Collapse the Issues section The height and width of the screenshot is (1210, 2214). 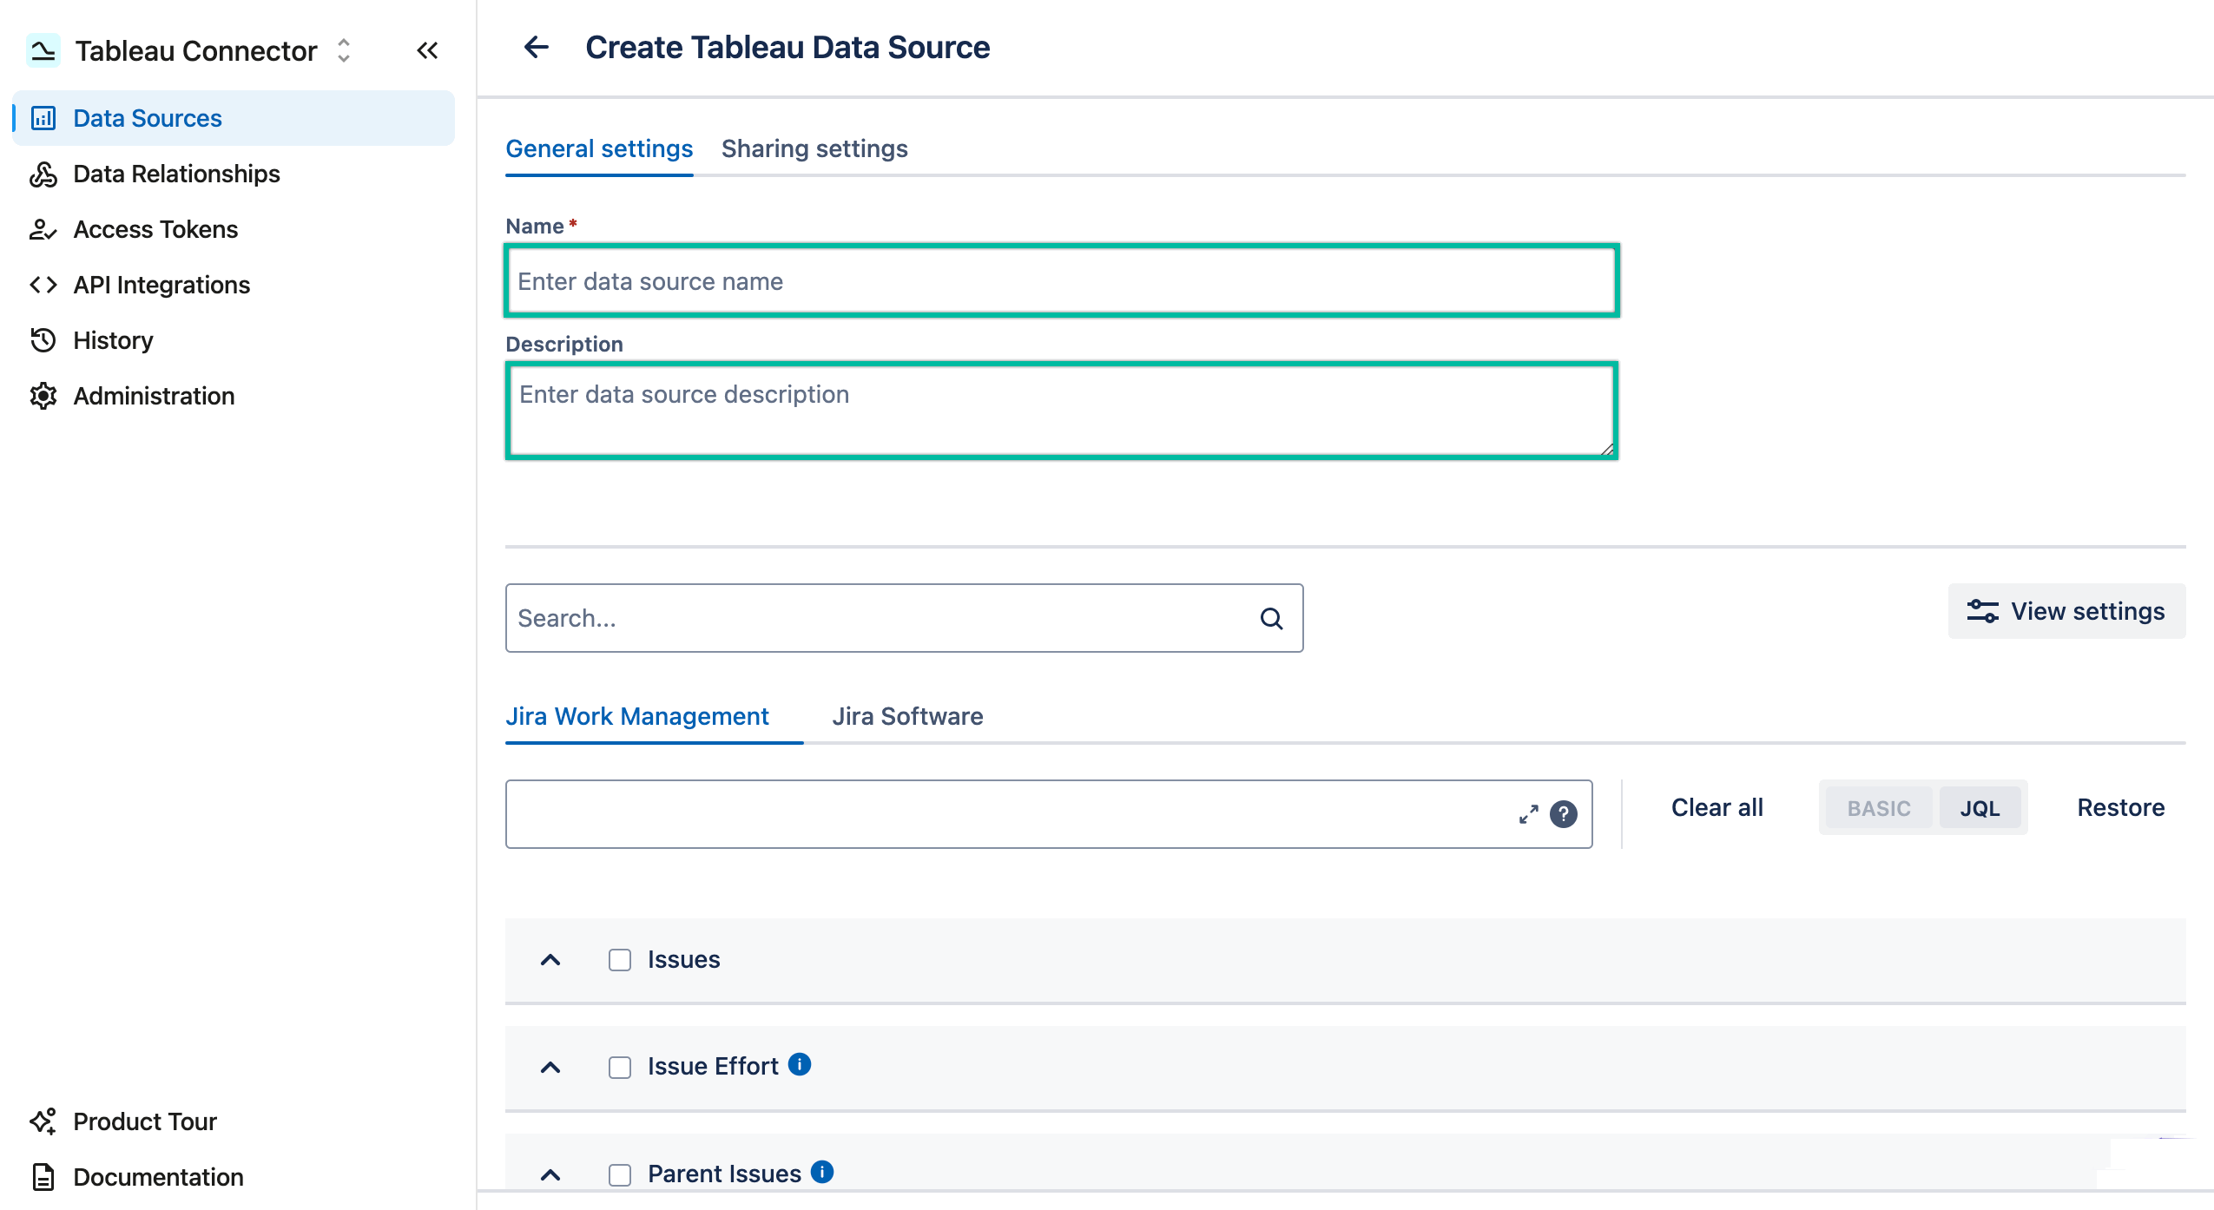pyautogui.click(x=551, y=960)
